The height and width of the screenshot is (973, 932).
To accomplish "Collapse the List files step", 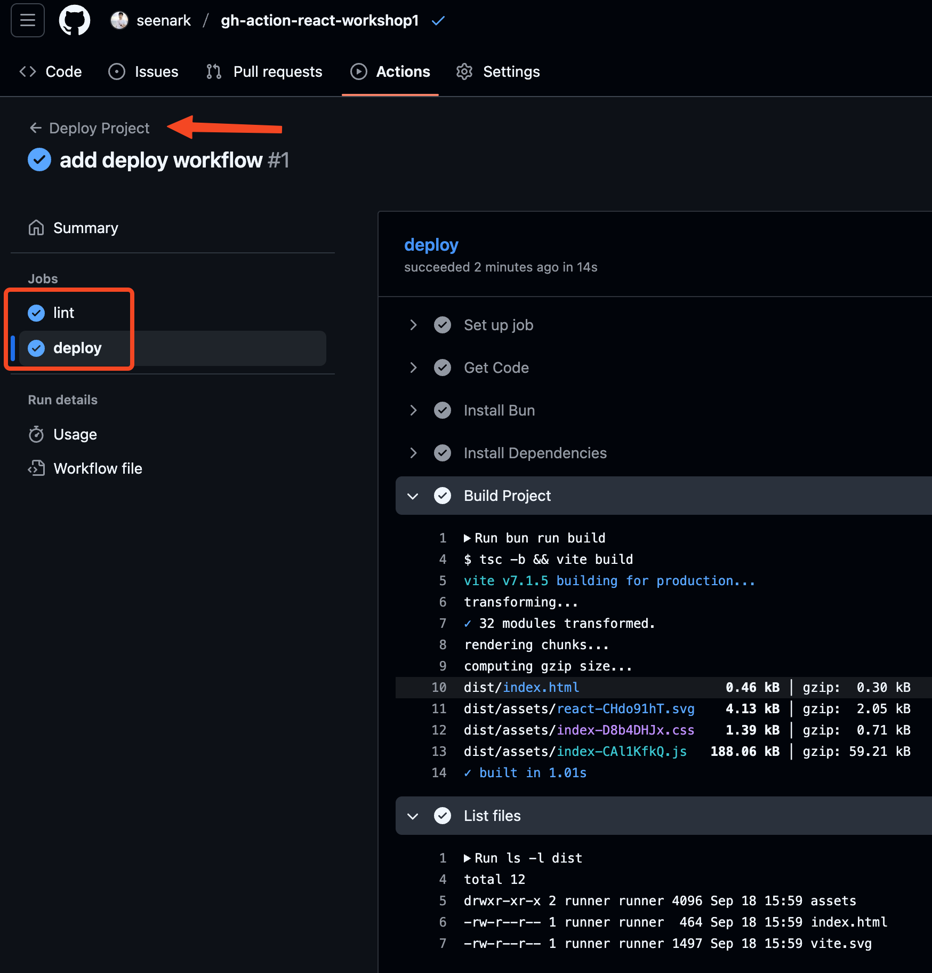I will click(x=413, y=816).
